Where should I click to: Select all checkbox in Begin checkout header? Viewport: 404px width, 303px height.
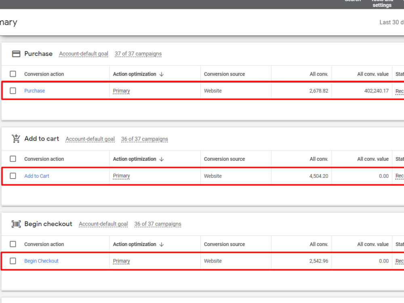tap(13, 244)
